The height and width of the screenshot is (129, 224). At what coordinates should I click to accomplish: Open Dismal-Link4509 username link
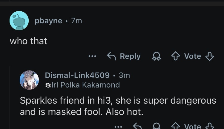(x=77, y=75)
